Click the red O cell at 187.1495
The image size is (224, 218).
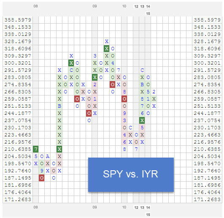pyautogui.click(x=42, y=178)
